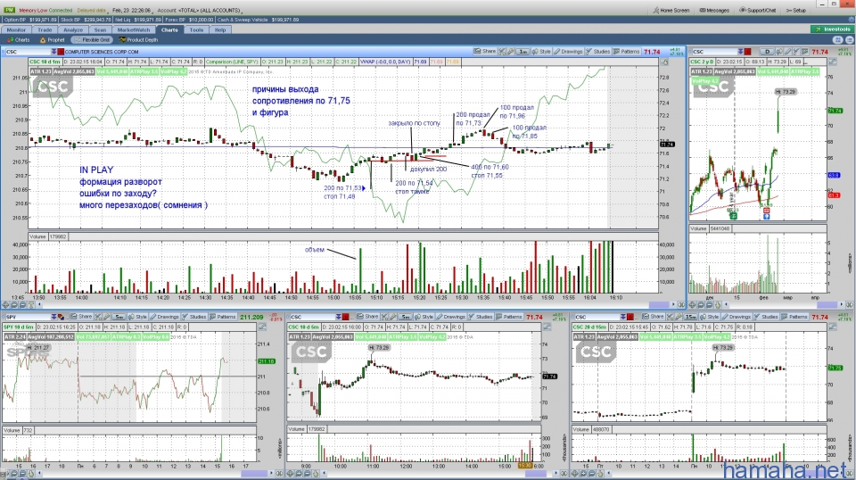
Task: Open the Charts sub-tab
Action: 19,40
